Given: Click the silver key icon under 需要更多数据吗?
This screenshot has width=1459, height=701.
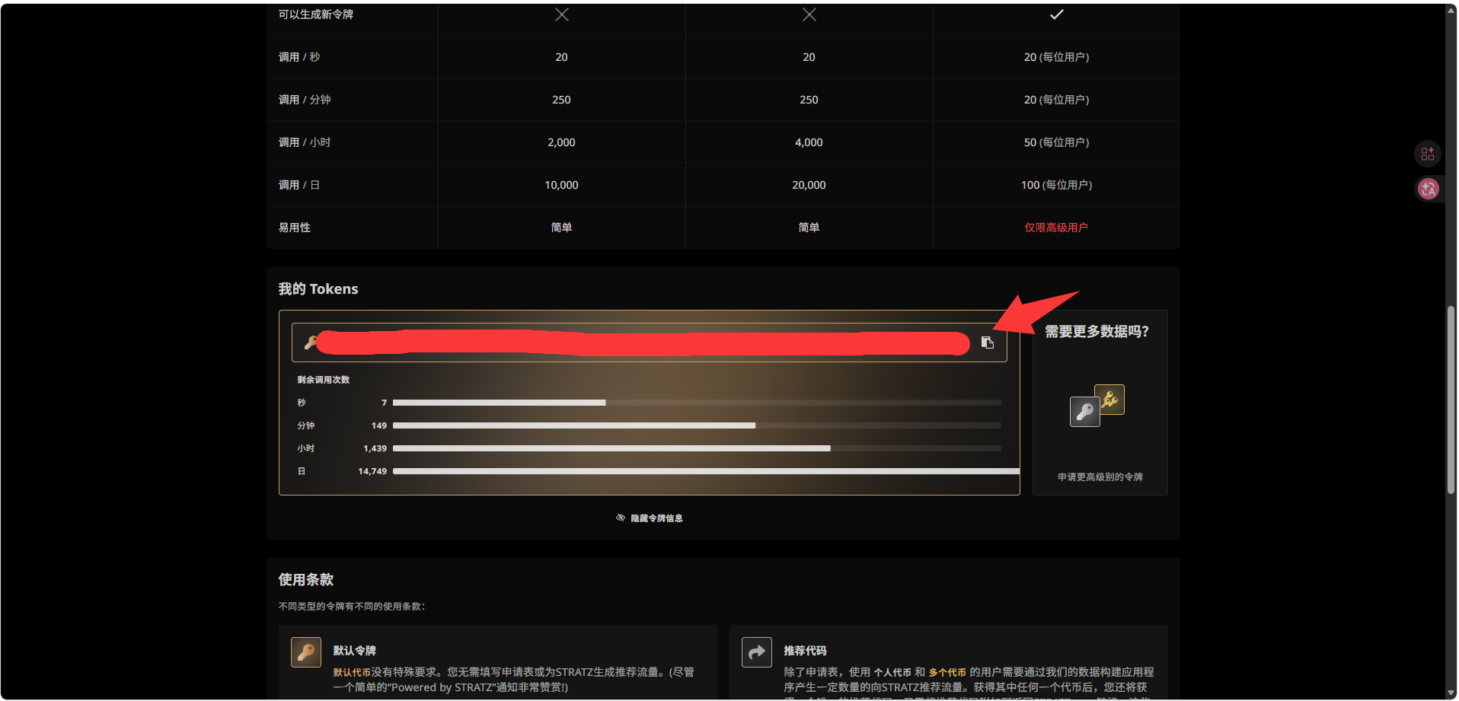Looking at the screenshot, I should pos(1084,412).
